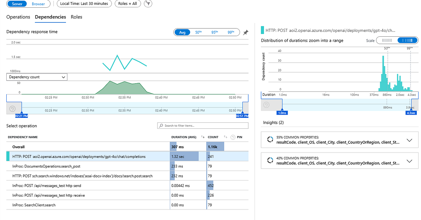Reset the duration distribution zoom range
Screen dimensions: 421x220
click(x=266, y=105)
